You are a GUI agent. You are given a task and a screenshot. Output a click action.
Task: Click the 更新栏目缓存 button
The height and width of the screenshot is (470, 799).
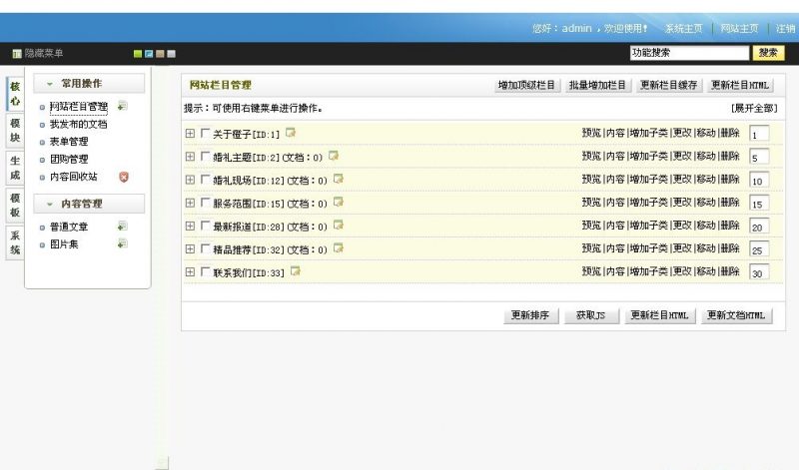(x=668, y=85)
